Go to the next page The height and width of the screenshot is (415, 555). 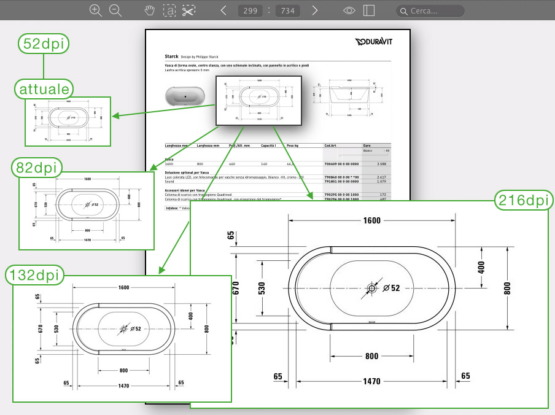[x=315, y=10]
